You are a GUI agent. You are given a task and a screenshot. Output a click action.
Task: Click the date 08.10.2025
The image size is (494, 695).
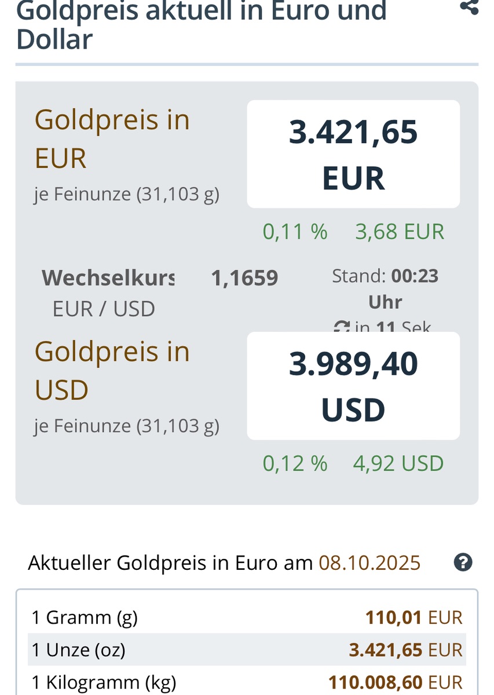pyautogui.click(x=369, y=562)
